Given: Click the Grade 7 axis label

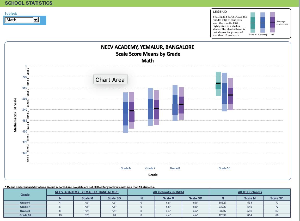Looking at the screenshot, I should tap(150, 168).
